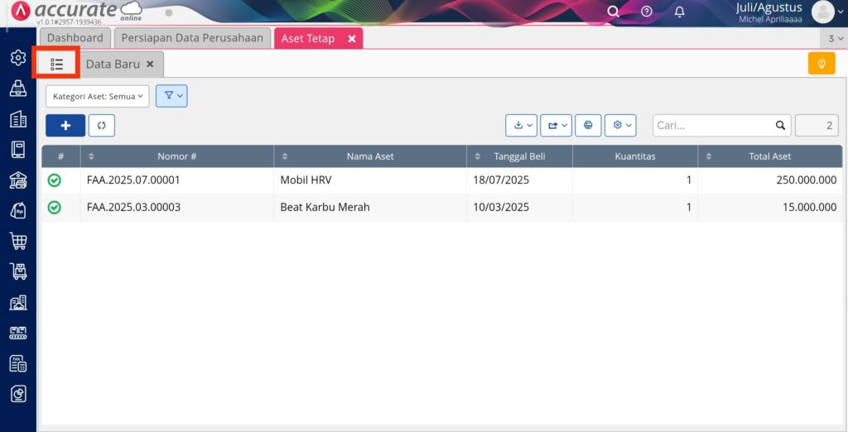The height and width of the screenshot is (432, 848).
Task: Open the cash register sidebar module
Action: coord(18,89)
